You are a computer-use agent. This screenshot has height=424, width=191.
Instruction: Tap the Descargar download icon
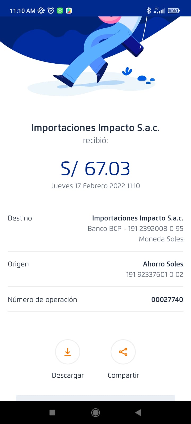pos(68,352)
